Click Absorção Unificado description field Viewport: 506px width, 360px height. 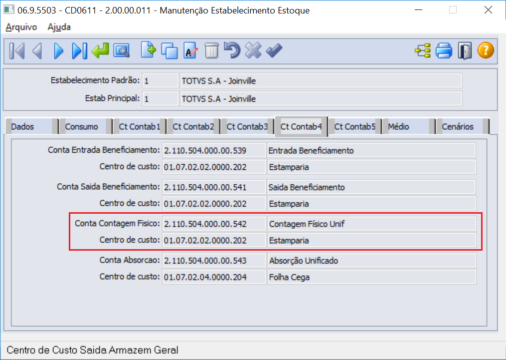tap(371, 261)
